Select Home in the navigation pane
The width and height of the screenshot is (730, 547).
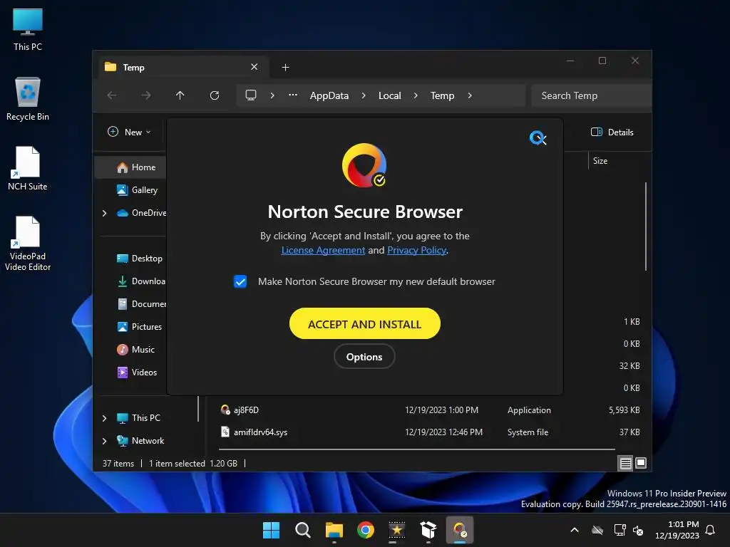131,167
